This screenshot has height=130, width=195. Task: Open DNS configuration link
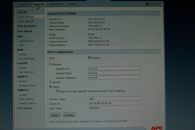(27, 41)
